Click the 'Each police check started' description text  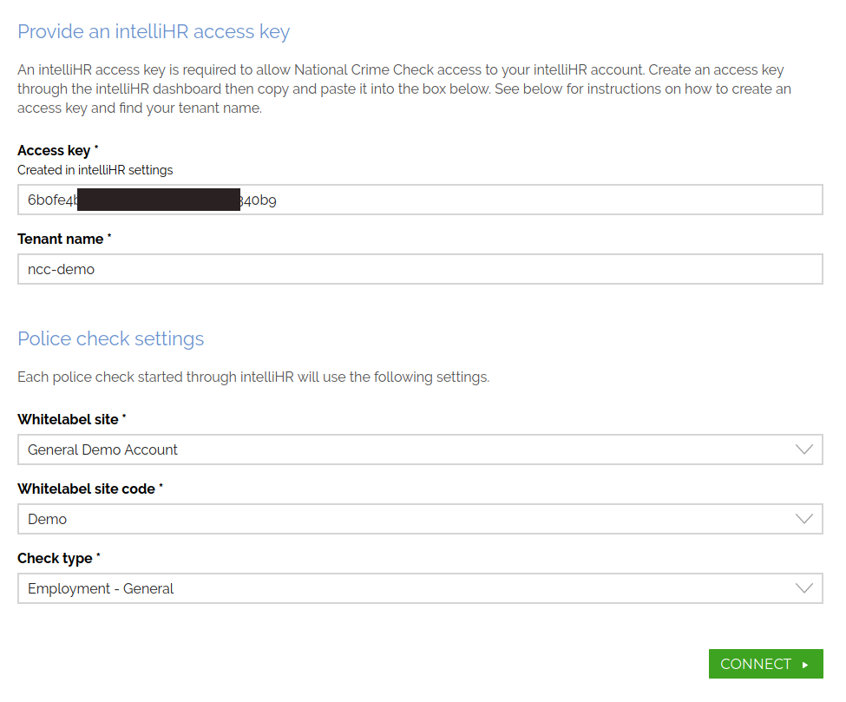(253, 377)
